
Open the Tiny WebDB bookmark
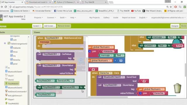coord(123,11)
